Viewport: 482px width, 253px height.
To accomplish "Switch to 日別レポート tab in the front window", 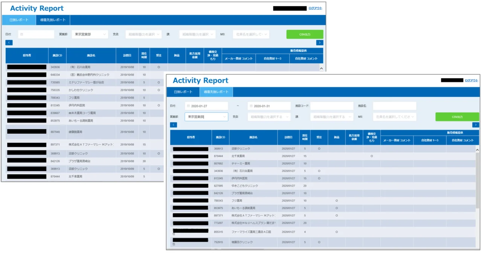I will pyautogui.click(x=183, y=92).
